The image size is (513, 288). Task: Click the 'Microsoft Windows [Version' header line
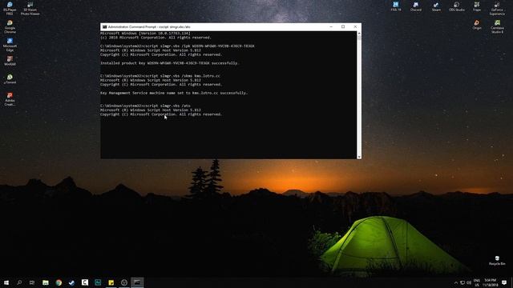tap(145, 34)
